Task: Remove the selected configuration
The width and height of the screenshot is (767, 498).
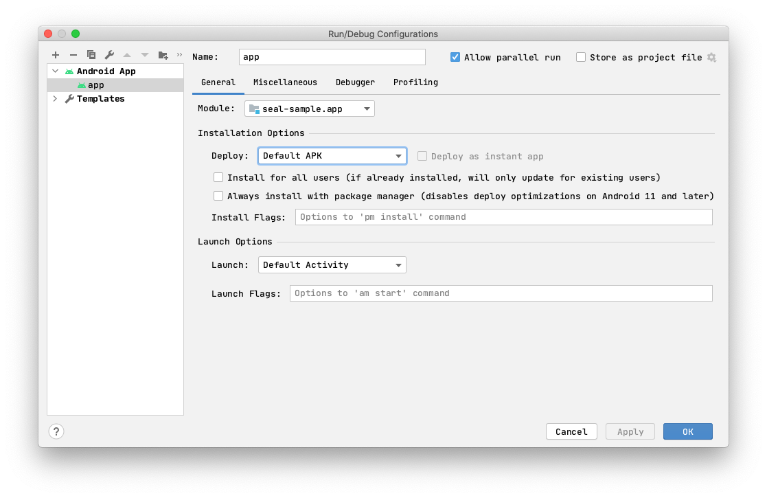Action: 73,55
